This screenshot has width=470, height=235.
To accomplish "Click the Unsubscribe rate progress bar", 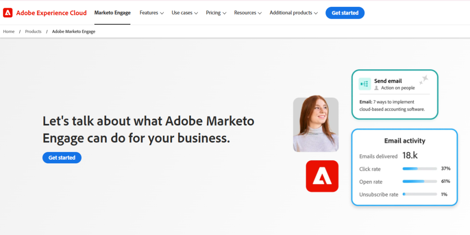I will tap(420, 194).
